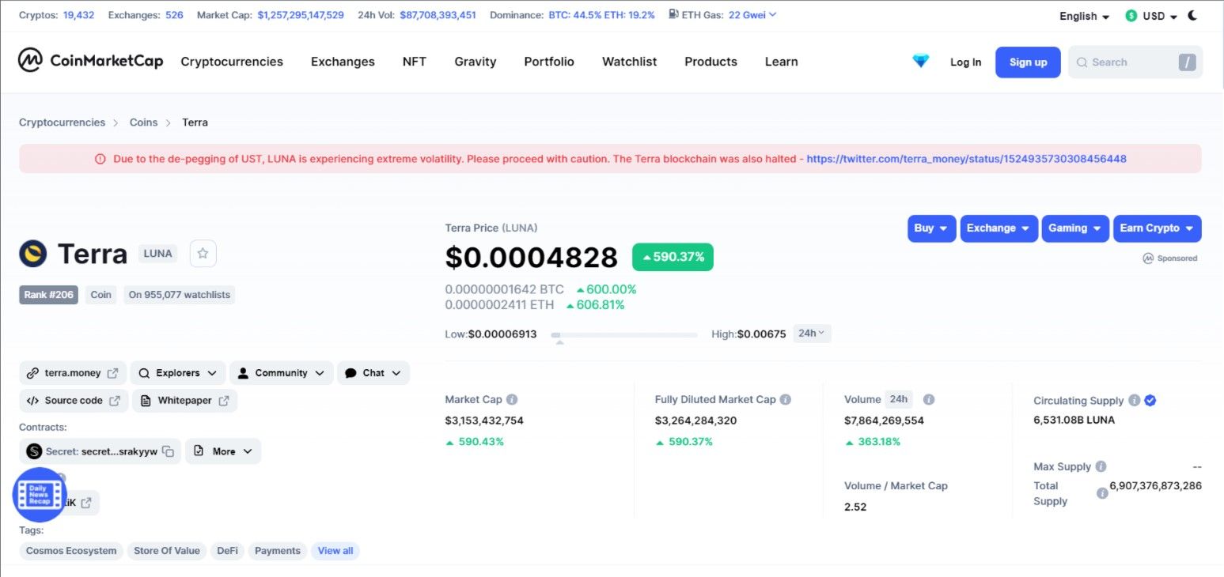
Task: Click the Max Supply info icon
Action: [x=1101, y=467]
